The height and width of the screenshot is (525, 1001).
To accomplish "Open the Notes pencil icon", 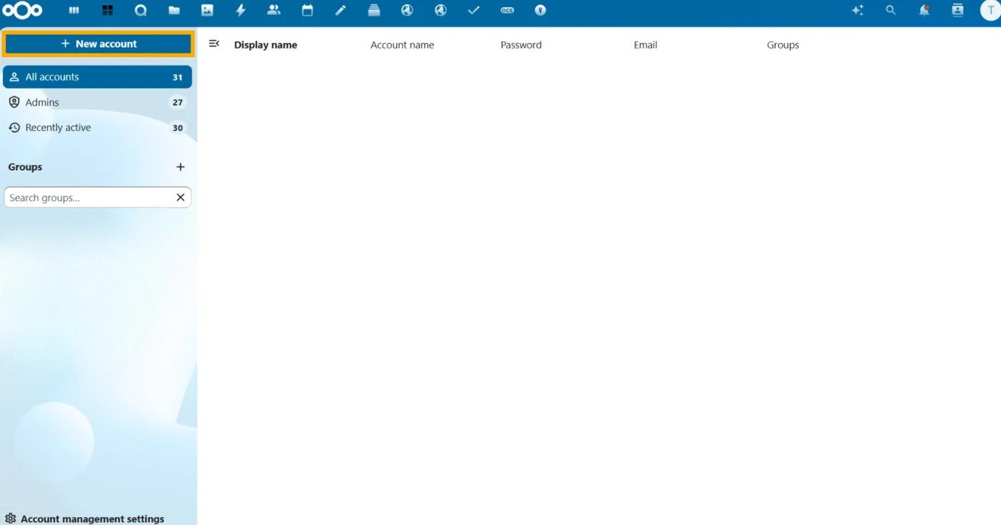I will (341, 11).
